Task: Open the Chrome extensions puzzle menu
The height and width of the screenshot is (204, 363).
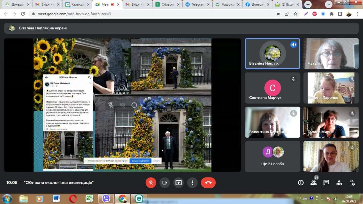Action: click(331, 14)
